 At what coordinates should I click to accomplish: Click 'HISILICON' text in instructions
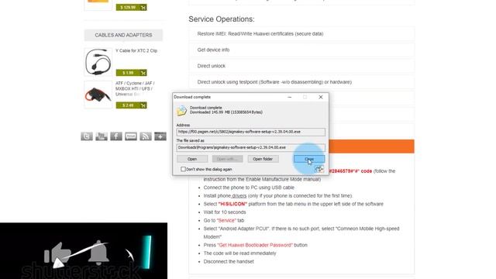[232, 204]
